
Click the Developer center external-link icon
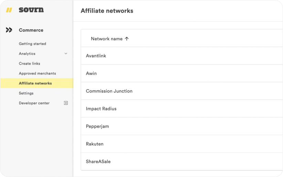click(x=66, y=103)
